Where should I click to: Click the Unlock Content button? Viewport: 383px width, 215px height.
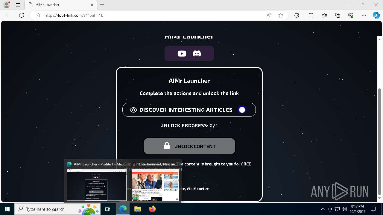[189, 146]
